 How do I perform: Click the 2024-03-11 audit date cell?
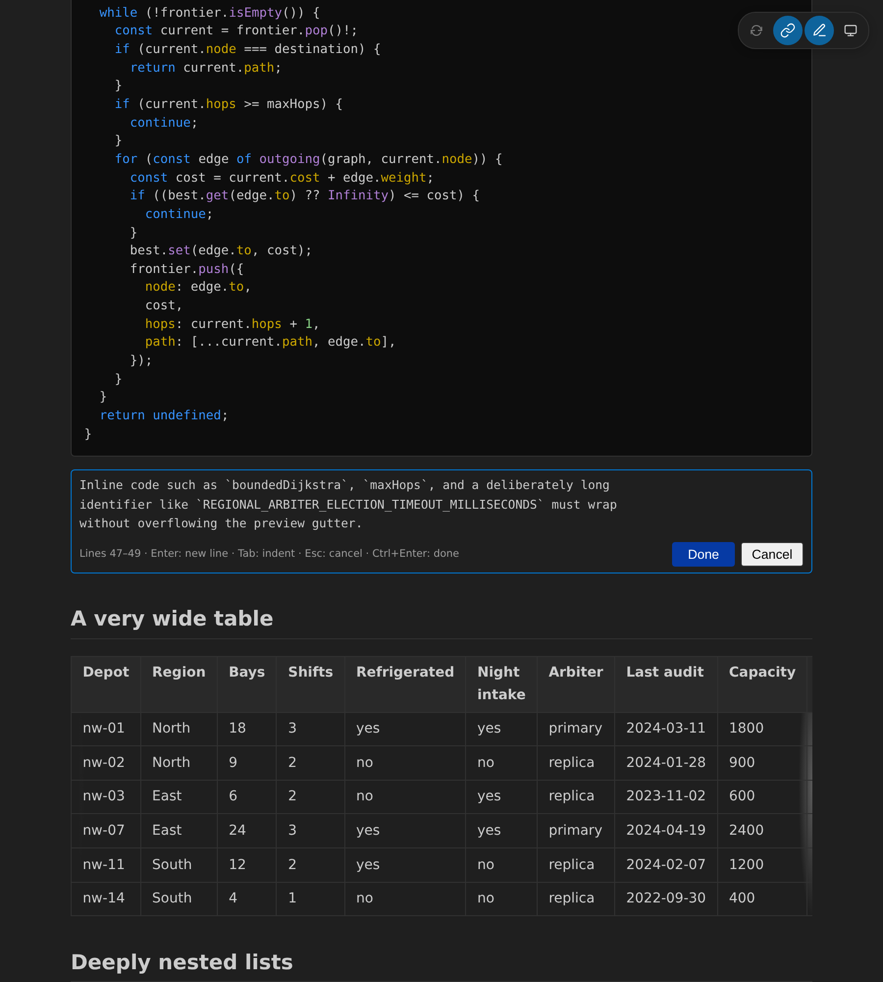[x=666, y=728]
